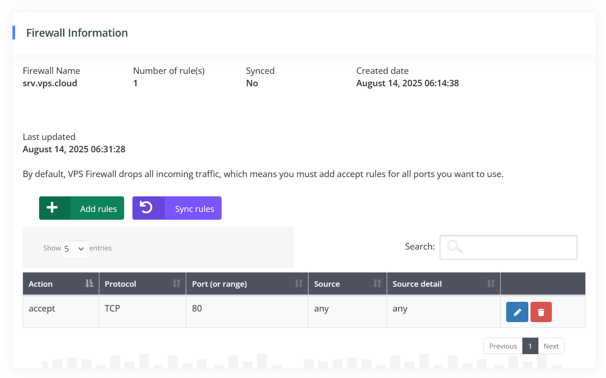606x378 pixels.
Task: Click the magnifier icon in search box
Action: [x=455, y=247]
